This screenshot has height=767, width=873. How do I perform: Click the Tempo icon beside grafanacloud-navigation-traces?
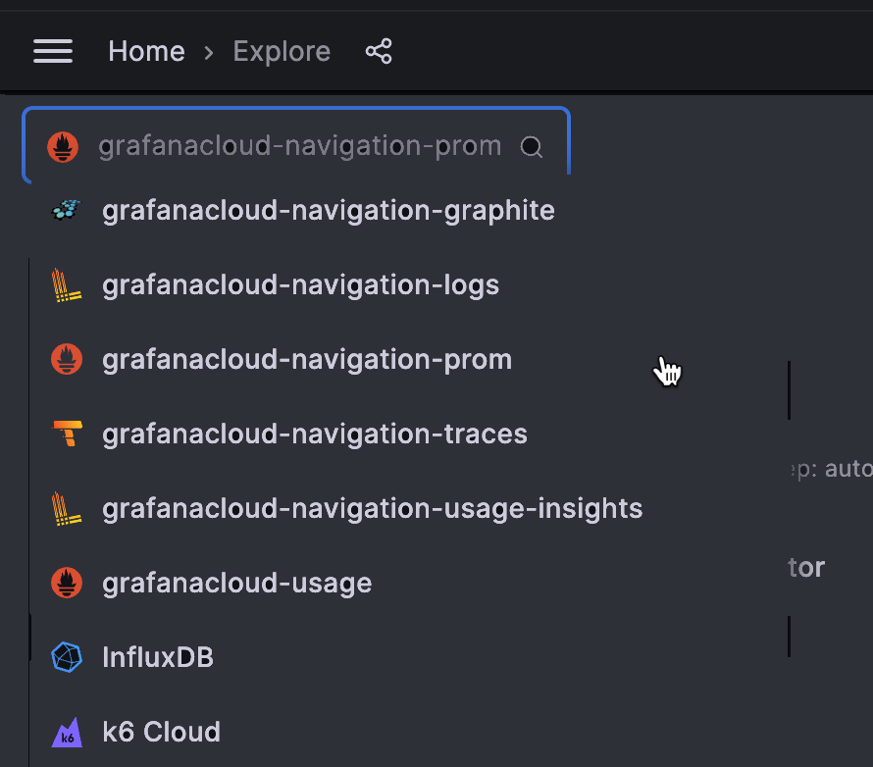(67, 434)
